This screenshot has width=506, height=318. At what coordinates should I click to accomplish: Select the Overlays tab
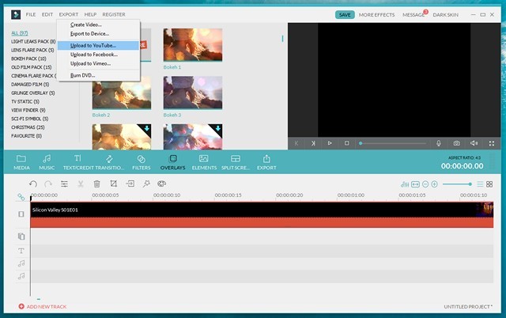pyautogui.click(x=172, y=162)
